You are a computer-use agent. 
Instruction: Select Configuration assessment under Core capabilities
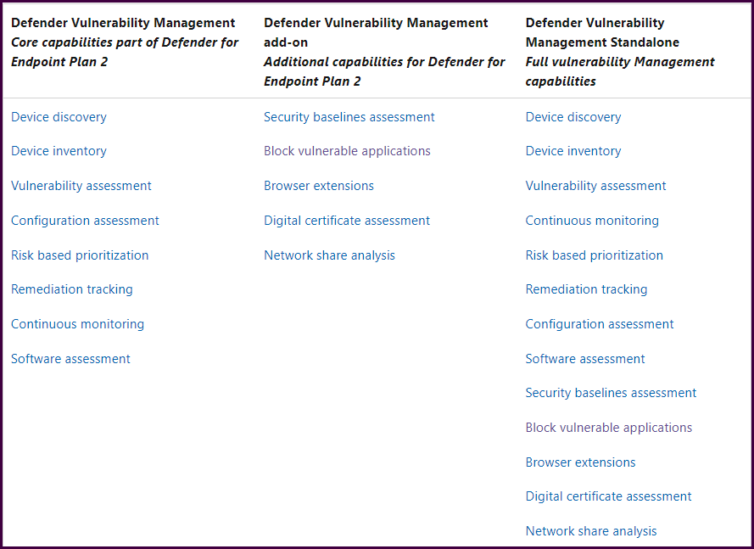tap(85, 220)
